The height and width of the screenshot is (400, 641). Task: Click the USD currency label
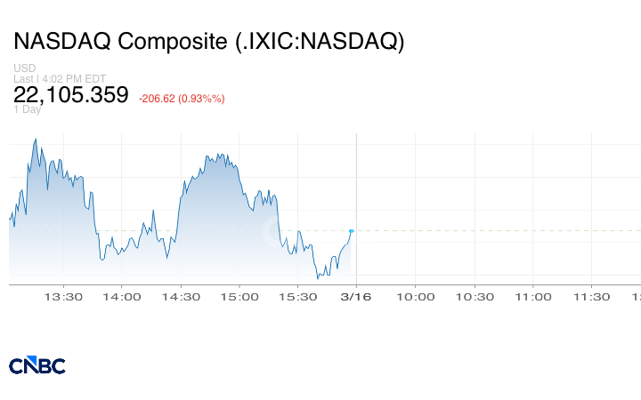[x=23, y=68]
